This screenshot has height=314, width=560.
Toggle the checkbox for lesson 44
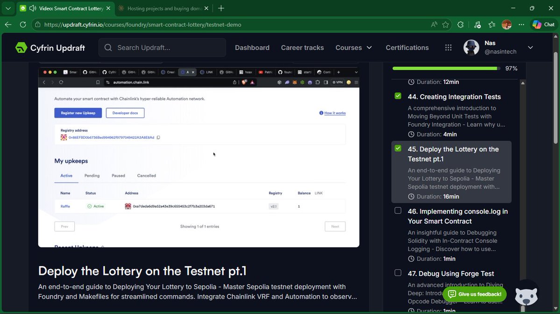click(x=398, y=96)
